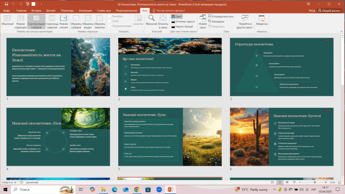
Task: Toggle the Направляющие guides checkbox
Action: tap(109, 26)
